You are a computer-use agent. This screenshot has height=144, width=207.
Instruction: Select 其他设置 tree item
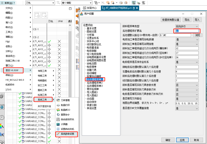coord(92,108)
